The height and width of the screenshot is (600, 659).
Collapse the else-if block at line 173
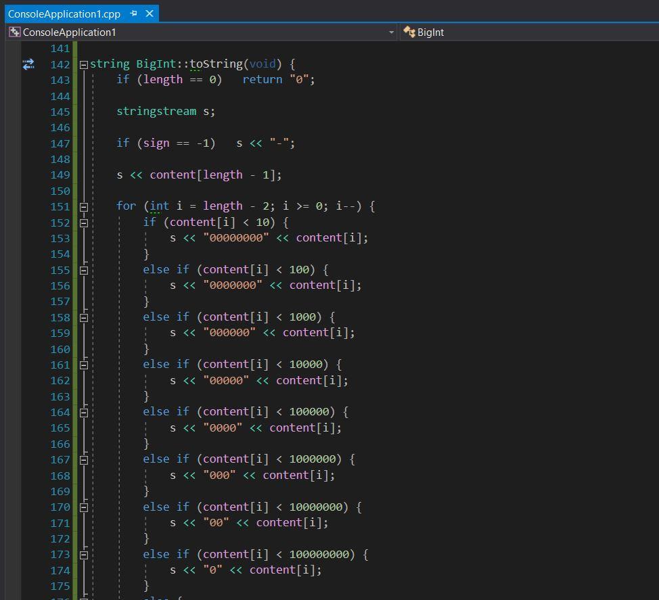click(x=84, y=554)
